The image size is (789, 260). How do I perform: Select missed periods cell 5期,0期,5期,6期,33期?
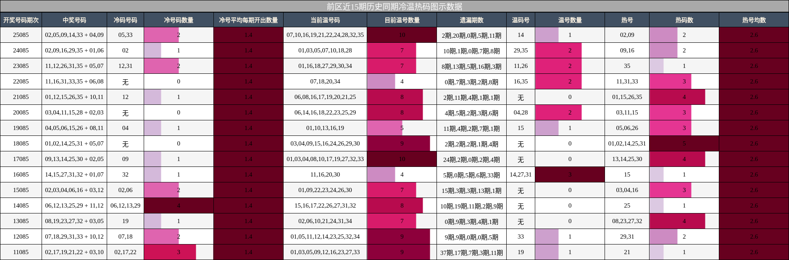471,174
